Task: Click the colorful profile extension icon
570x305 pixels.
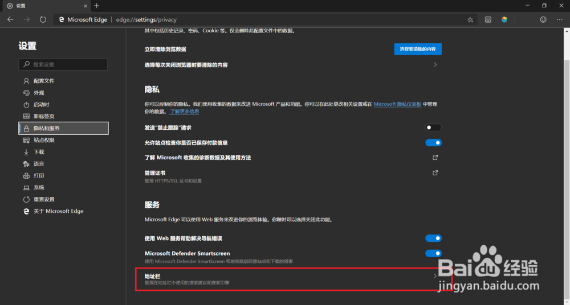Action: 504,19
